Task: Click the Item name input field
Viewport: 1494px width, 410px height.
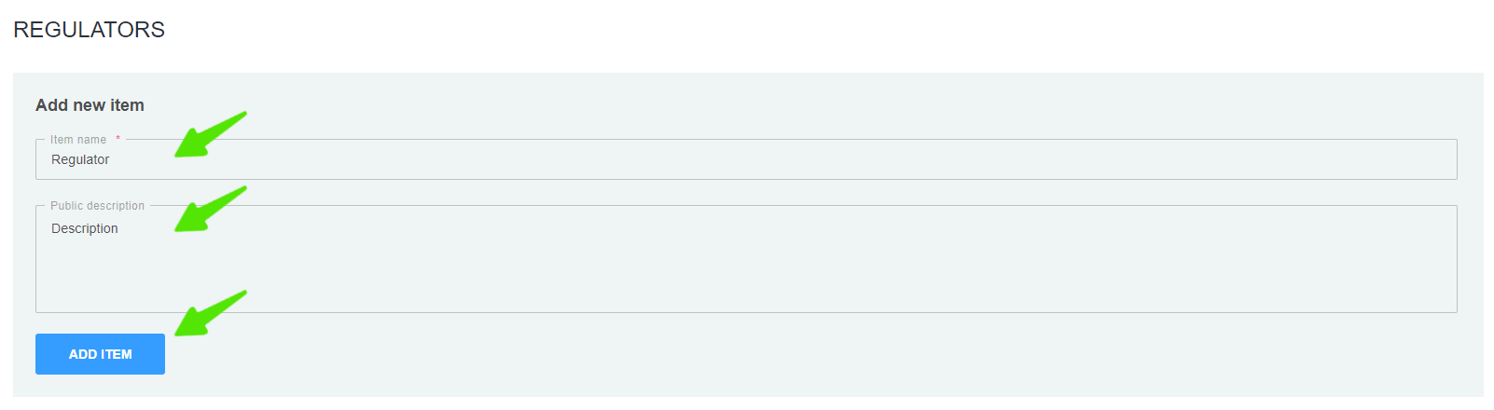Action: pos(746,159)
